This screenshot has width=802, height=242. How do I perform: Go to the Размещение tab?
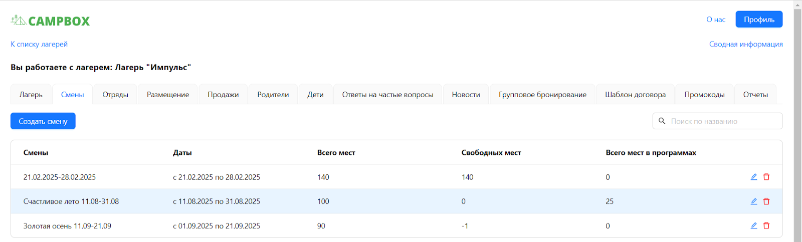click(x=168, y=95)
